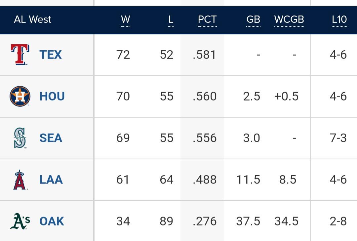
Task: Click Texas winning percentage .581
Action: [205, 55]
